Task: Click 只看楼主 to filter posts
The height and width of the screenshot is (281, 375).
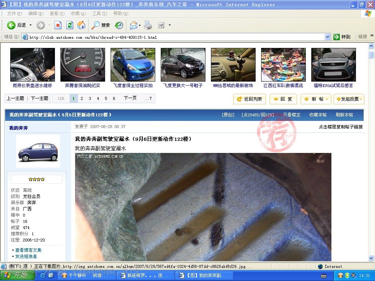Action: [292, 115]
